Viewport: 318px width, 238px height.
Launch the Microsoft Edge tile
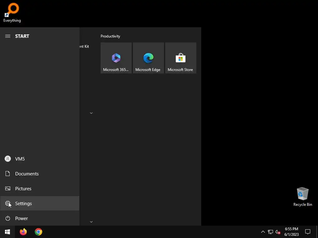point(148,58)
